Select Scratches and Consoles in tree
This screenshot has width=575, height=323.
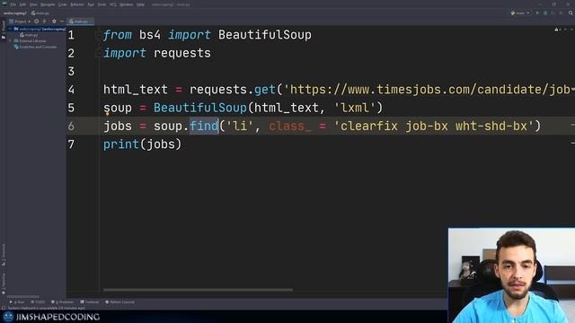pyautogui.click(x=36, y=47)
